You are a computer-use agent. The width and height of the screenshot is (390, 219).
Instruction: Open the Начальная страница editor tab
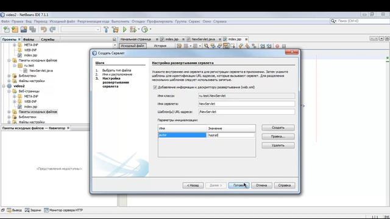coord(136,39)
